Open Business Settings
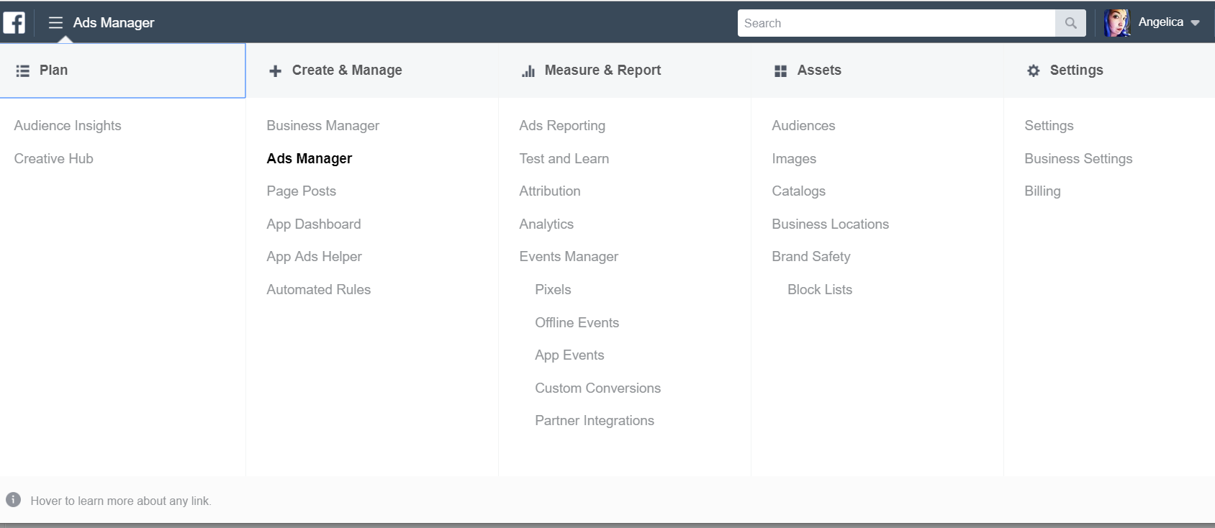This screenshot has height=528, width=1215. pyautogui.click(x=1078, y=159)
